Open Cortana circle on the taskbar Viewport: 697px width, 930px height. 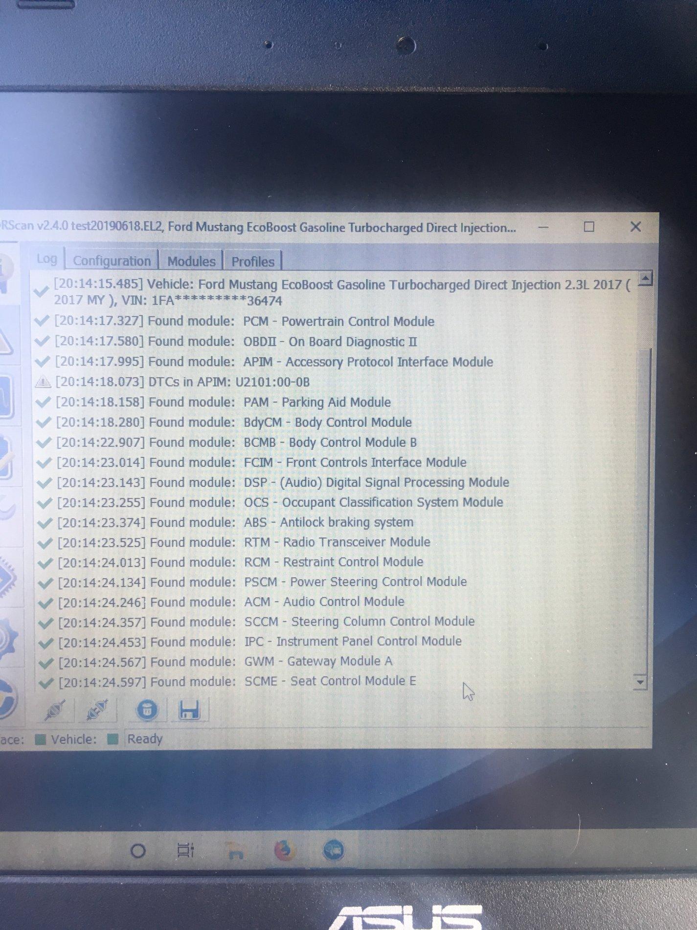pos(138,851)
